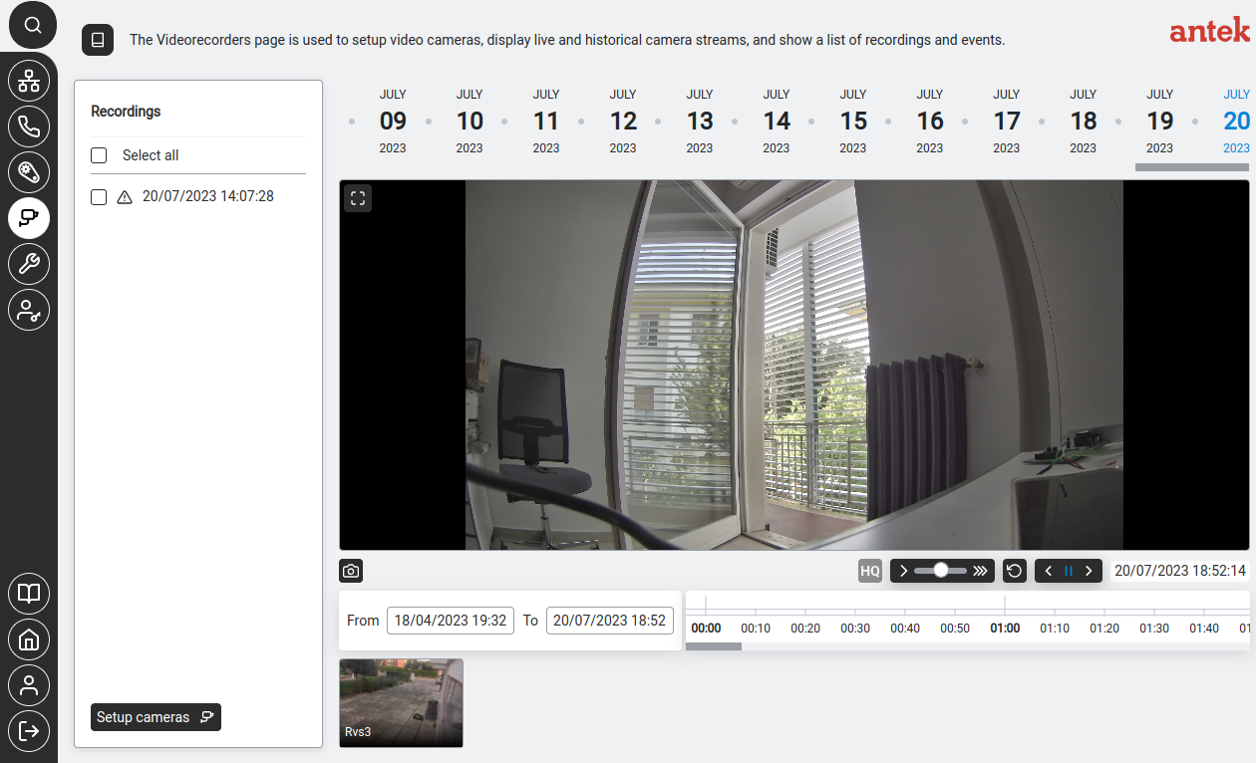Open the remote control icon in sidebar
The height and width of the screenshot is (763, 1256).
tap(29, 172)
